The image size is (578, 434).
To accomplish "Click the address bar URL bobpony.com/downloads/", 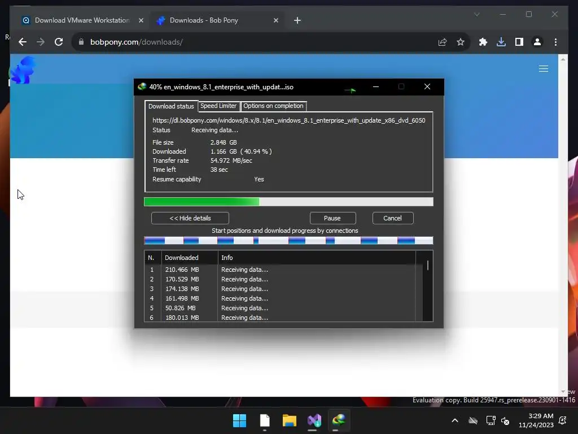I will 137,42.
